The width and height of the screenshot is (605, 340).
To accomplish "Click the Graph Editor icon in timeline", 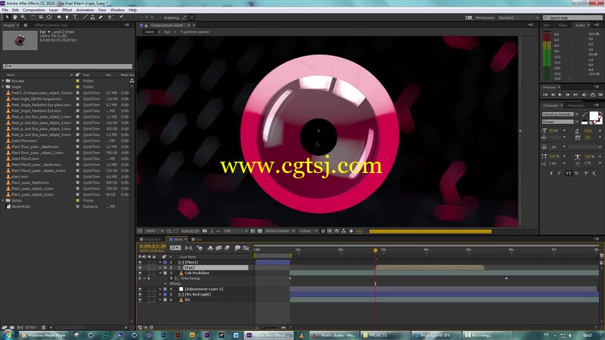I will 246,248.
